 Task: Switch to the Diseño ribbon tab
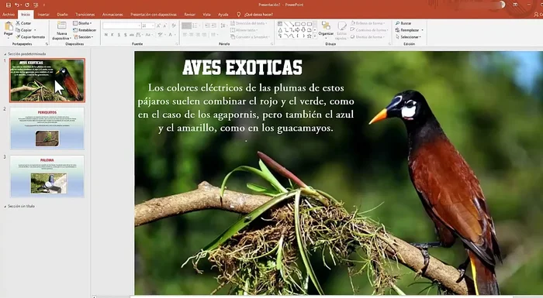pyautogui.click(x=62, y=15)
